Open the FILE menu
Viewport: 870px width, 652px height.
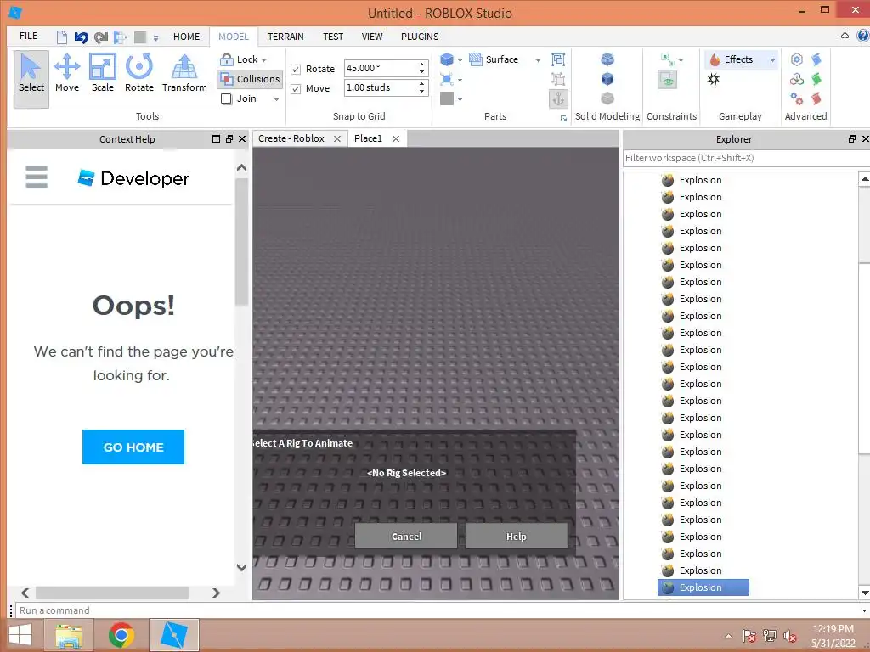(x=28, y=36)
